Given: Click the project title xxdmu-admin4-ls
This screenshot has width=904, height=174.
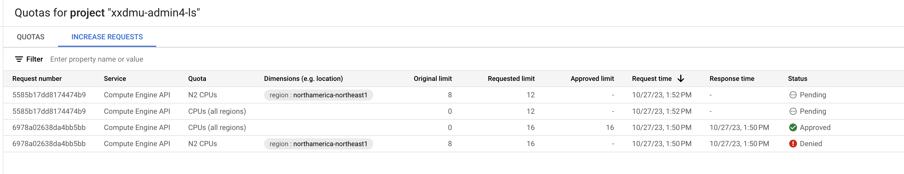Looking at the screenshot, I should (x=153, y=13).
